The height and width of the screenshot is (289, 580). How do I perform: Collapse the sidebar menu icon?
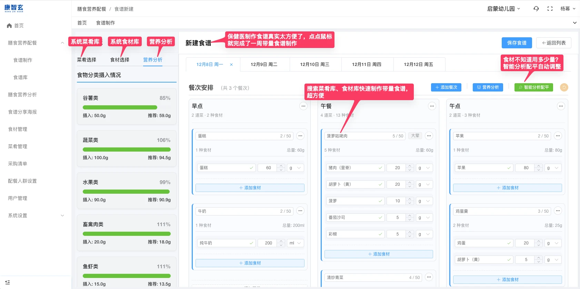8,282
